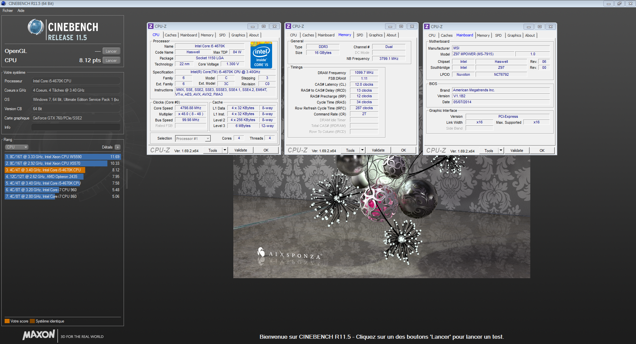This screenshot has width=636, height=344.
Task: Click Validate in Mainboard CPU-Z window
Action: pos(517,150)
